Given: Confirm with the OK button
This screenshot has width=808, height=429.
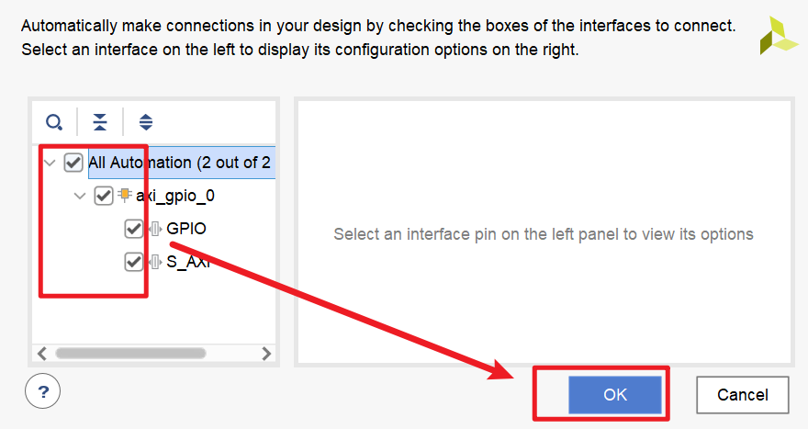Looking at the screenshot, I should tap(615, 394).
